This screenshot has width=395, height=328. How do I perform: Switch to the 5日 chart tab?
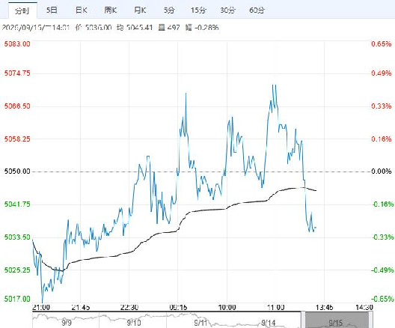pos(52,10)
